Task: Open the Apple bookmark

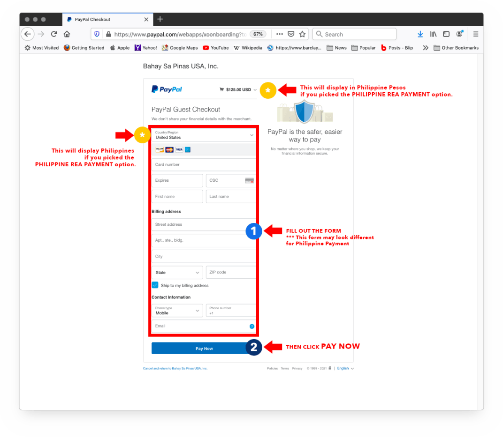Action: (x=120, y=48)
